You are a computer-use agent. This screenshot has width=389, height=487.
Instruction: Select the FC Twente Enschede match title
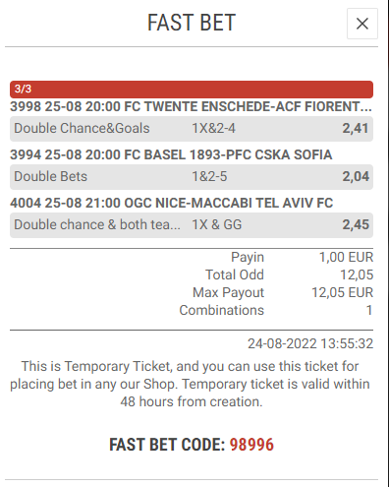(191, 106)
